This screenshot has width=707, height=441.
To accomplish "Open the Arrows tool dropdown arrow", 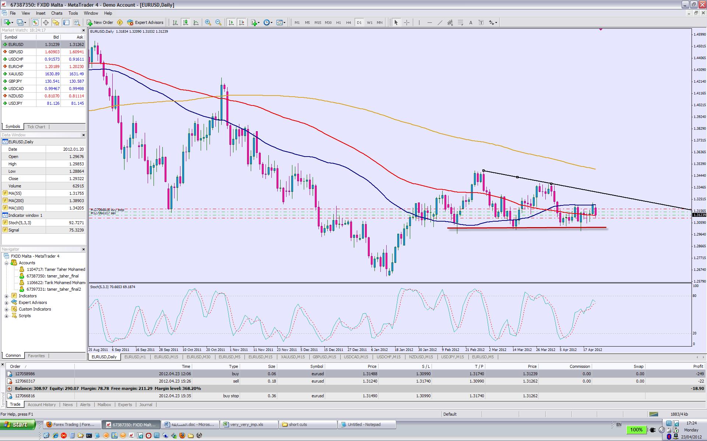I will (x=496, y=22).
